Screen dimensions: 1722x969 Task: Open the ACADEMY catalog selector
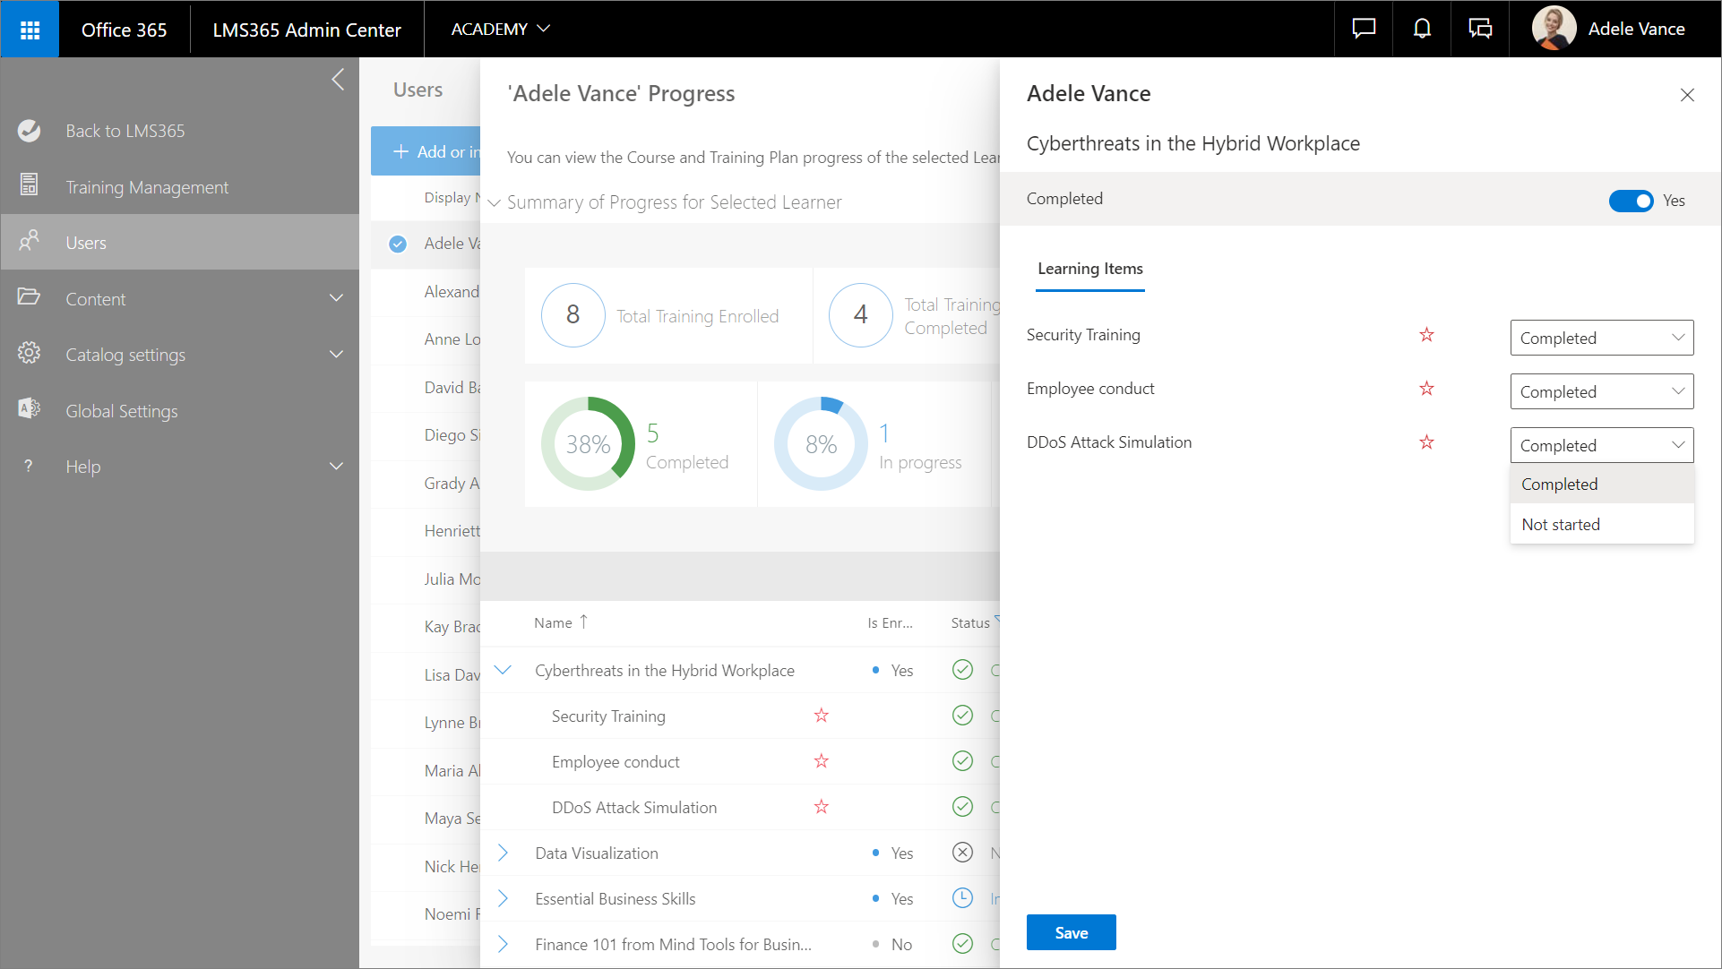click(x=500, y=30)
